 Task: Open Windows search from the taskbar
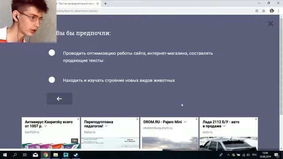click(15, 155)
